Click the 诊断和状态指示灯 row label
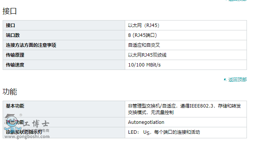 pyautogui.click(x=24, y=132)
